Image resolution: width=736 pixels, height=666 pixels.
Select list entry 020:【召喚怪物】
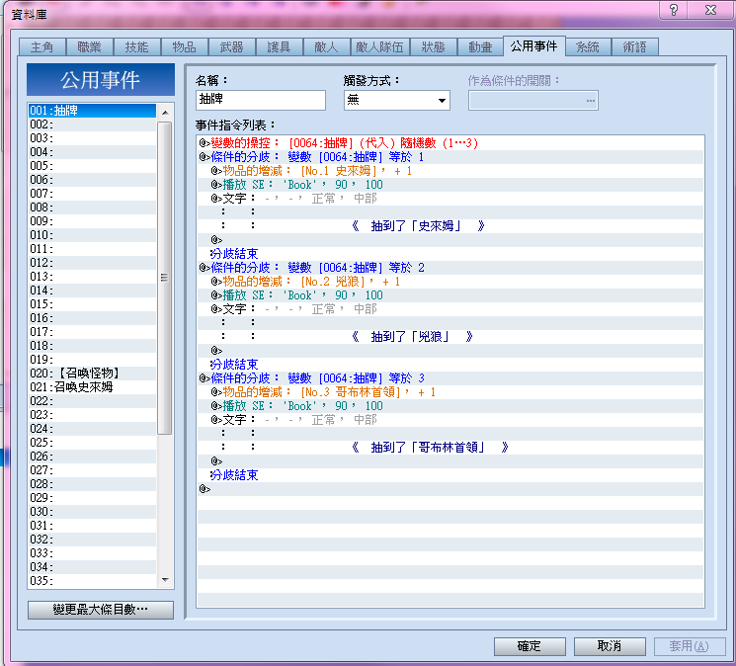pyautogui.click(x=92, y=374)
